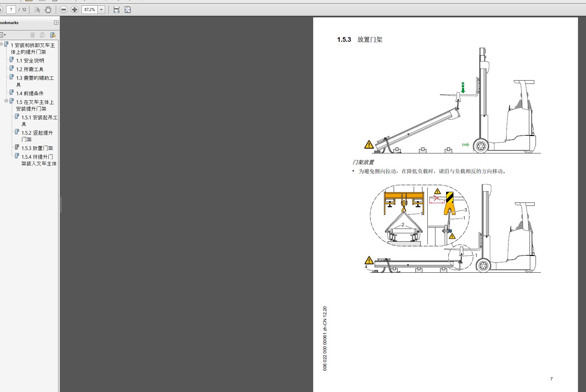Open bookmark 1.2 所需工具
586x392 pixels.
[30, 69]
